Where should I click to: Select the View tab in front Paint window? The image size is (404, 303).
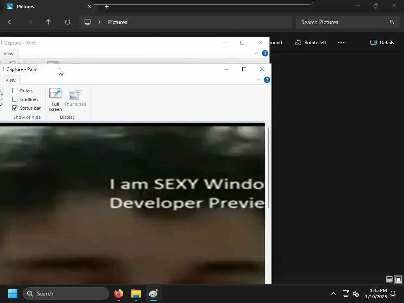[x=10, y=80]
